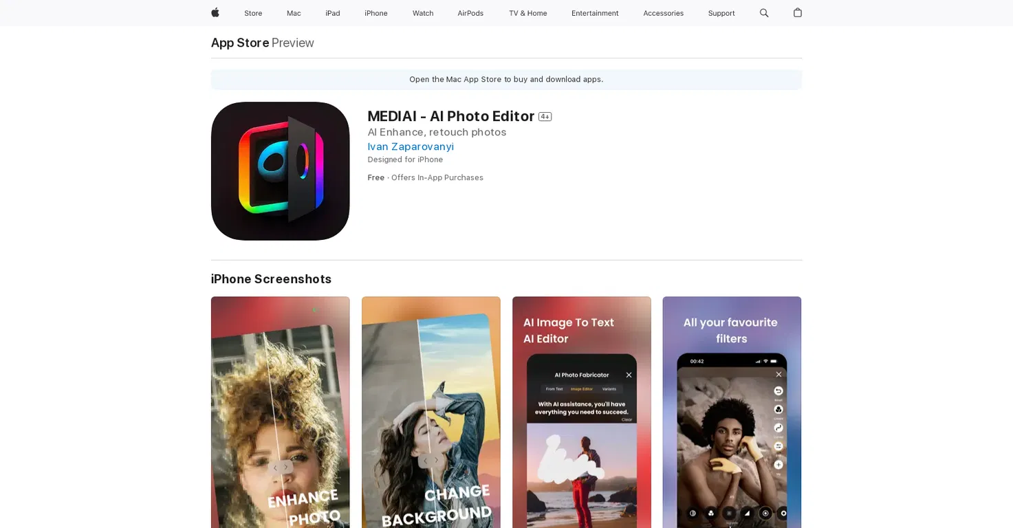This screenshot has height=528, width=1013.
Task: Click the App Store heading link
Action: pos(240,43)
